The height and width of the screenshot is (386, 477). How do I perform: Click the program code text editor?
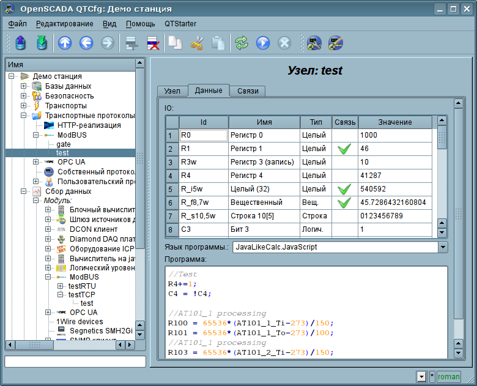(306, 313)
